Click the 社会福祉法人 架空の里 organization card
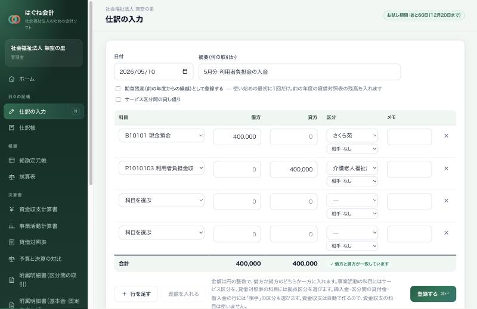 tap(44, 52)
